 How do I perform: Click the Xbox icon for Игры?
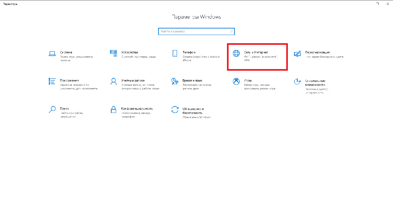[x=236, y=81]
